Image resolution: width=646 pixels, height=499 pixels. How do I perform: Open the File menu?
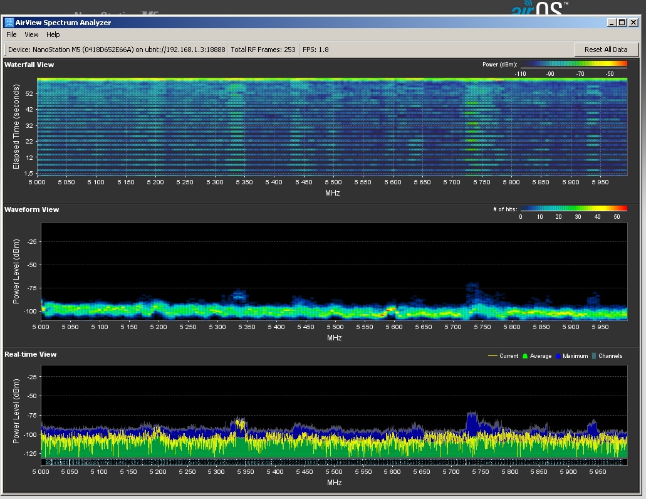tap(11, 34)
